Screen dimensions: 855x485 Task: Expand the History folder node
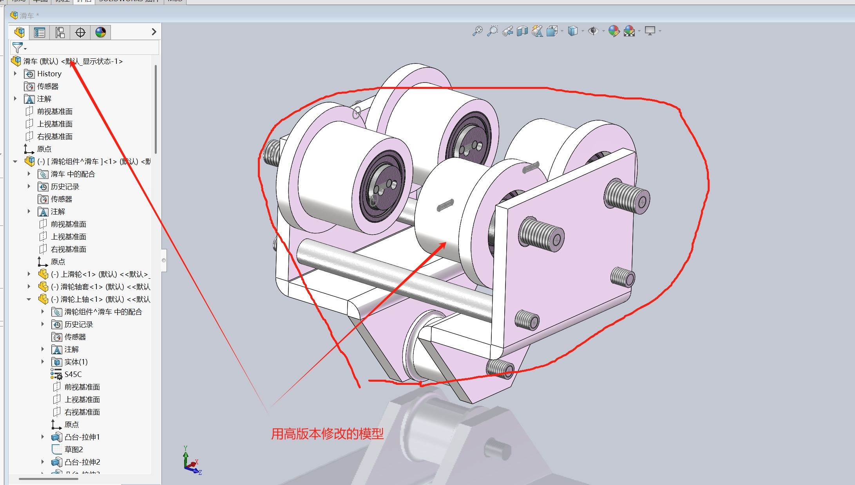click(x=15, y=74)
